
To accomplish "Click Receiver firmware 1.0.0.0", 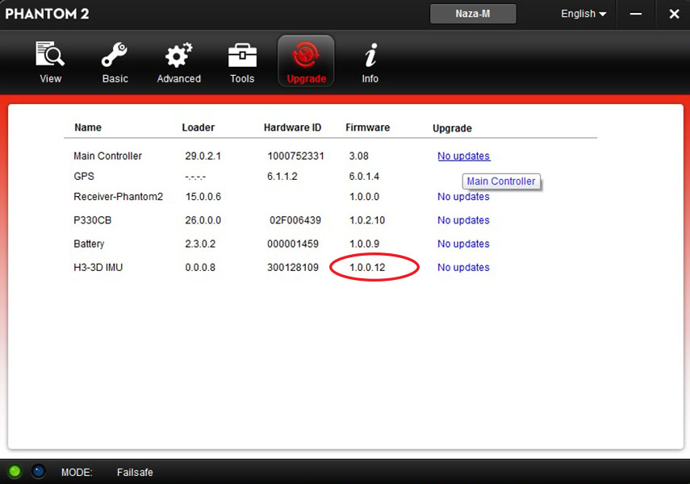I will coord(364,197).
